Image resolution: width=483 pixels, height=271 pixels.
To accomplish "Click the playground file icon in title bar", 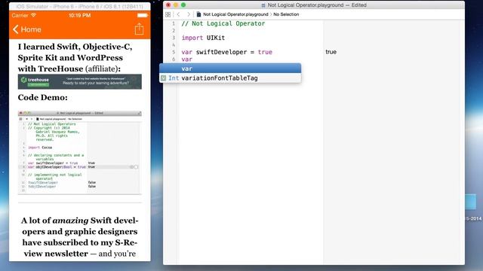I will [x=263, y=5].
